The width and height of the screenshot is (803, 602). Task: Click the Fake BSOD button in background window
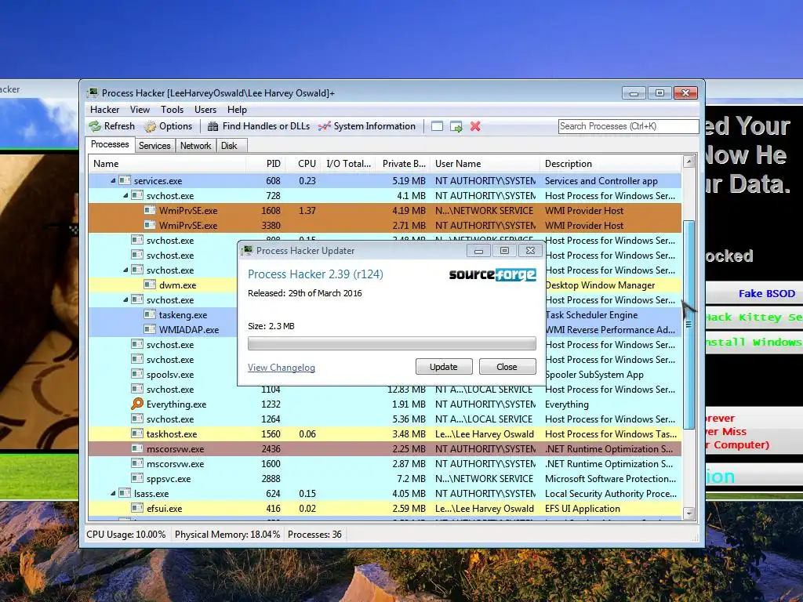(x=754, y=294)
